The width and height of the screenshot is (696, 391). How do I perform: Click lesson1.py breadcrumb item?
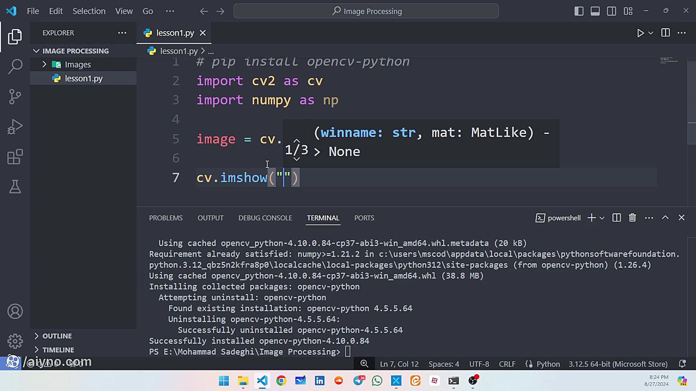[179, 51]
